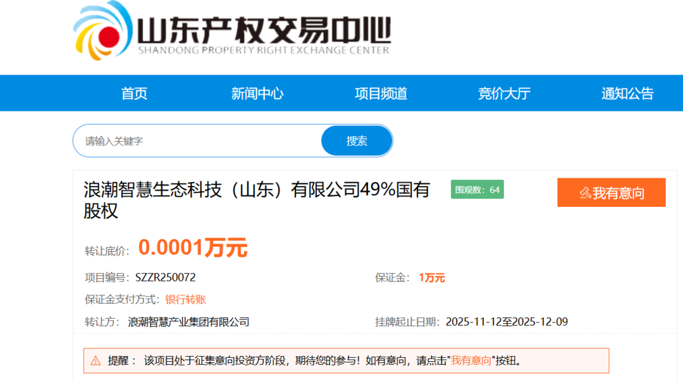Click the orange 我有意向 button

pos(611,193)
